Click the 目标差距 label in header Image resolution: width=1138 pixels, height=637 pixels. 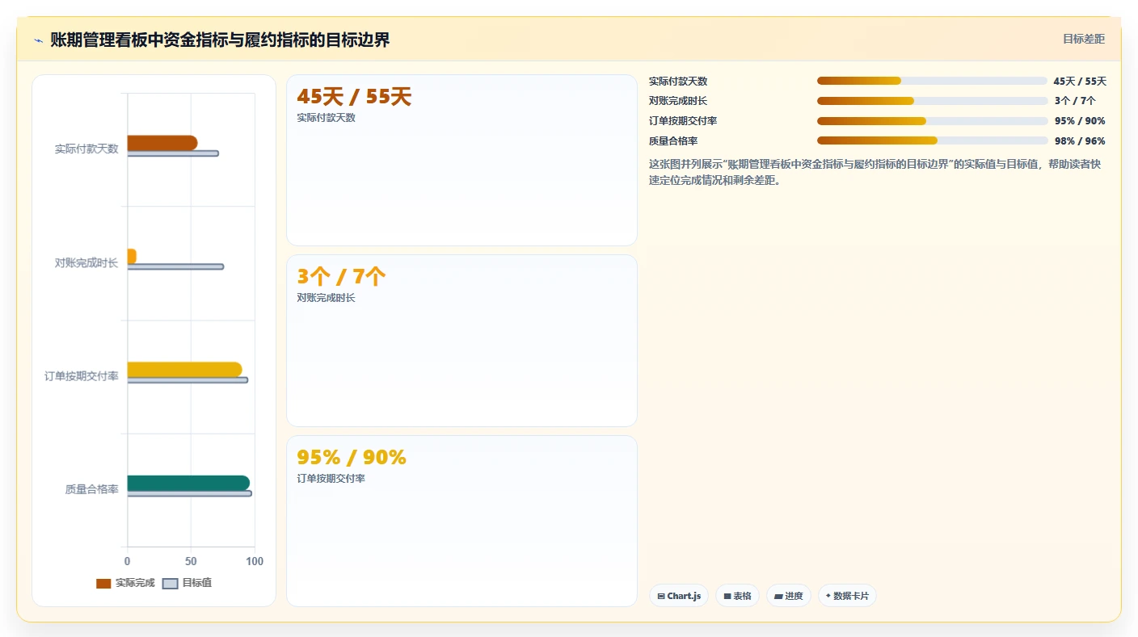[x=1083, y=39]
